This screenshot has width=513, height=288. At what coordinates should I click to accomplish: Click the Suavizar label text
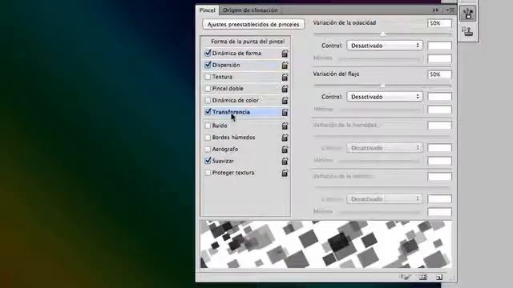tap(223, 161)
